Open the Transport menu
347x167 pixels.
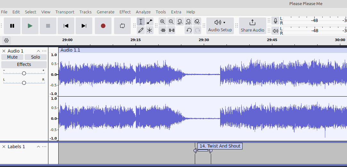[65, 12]
